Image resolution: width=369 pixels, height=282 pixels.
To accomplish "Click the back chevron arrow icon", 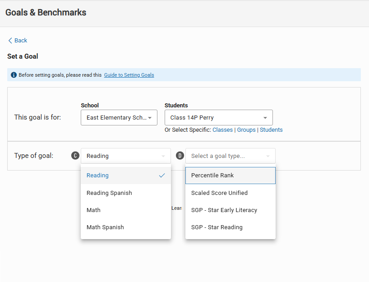I will [x=9, y=40].
